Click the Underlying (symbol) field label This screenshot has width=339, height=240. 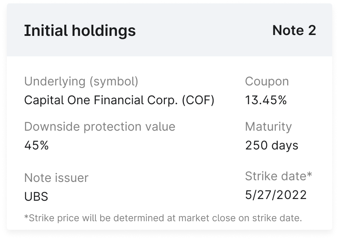pos(81,81)
